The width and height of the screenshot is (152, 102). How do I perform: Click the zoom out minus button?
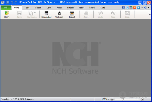[112, 99]
